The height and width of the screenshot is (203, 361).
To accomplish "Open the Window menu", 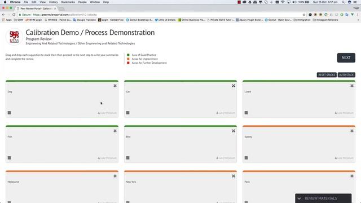I will pyautogui.click(x=95, y=2).
